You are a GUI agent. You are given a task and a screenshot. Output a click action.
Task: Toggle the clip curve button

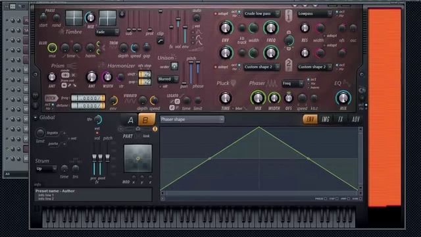[161, 41]
